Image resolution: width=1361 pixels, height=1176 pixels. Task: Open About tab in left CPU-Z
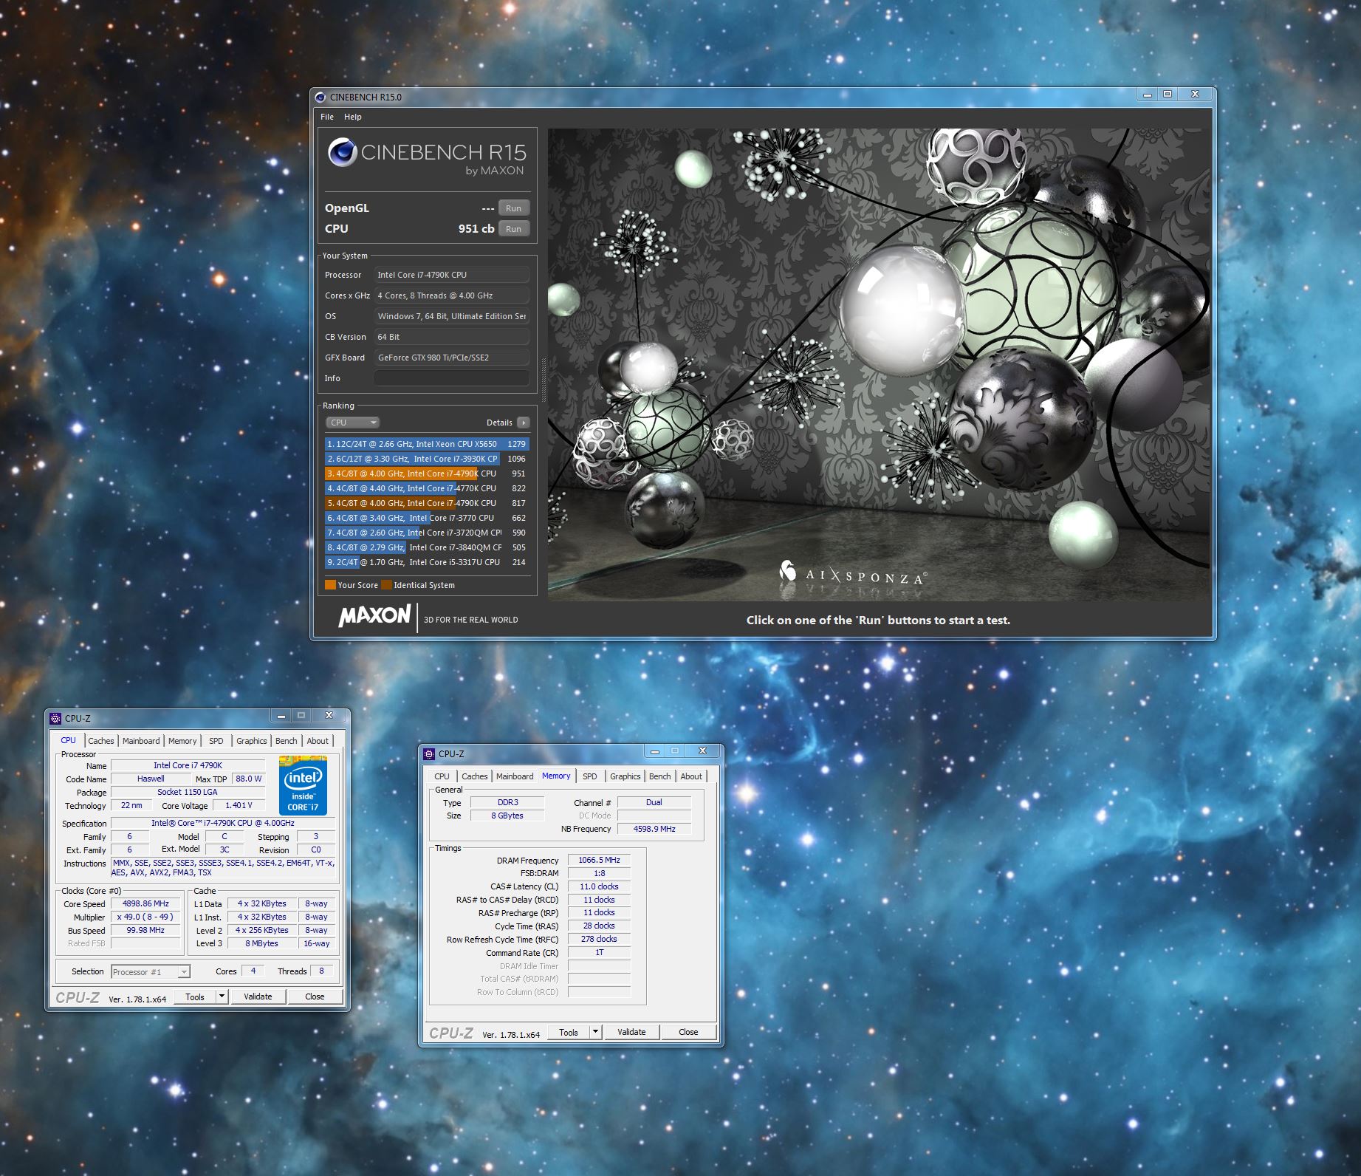click(318, 741)
